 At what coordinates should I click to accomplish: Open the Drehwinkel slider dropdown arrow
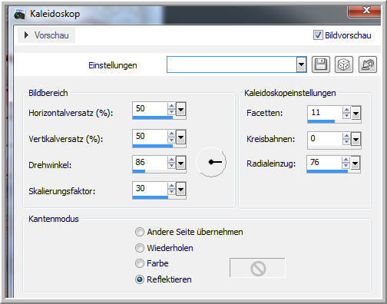[180, 164]
